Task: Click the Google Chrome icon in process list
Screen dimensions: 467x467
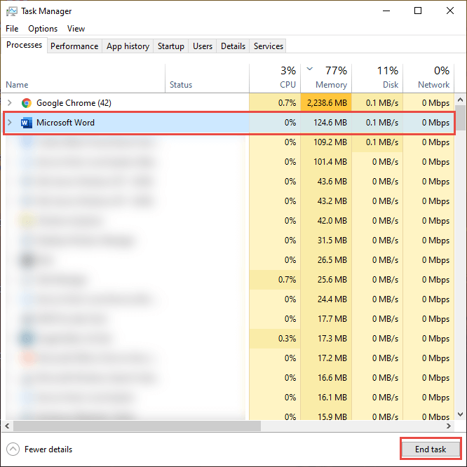Action: pos(27,103)
